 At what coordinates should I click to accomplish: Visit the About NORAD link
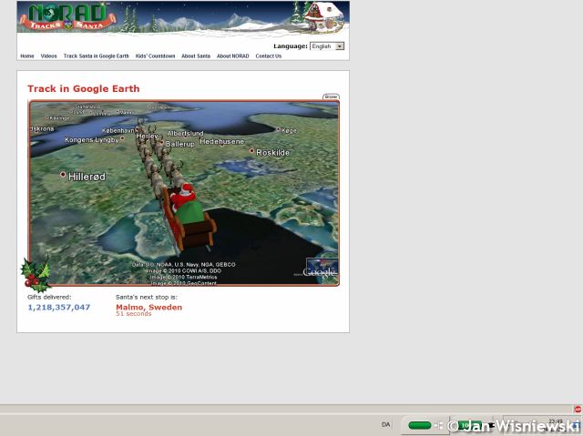(233, 56)
